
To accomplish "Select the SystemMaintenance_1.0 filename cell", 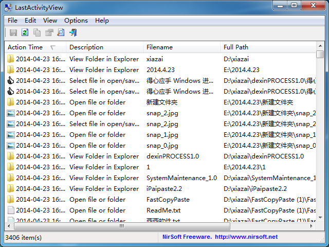I will 181,178.
